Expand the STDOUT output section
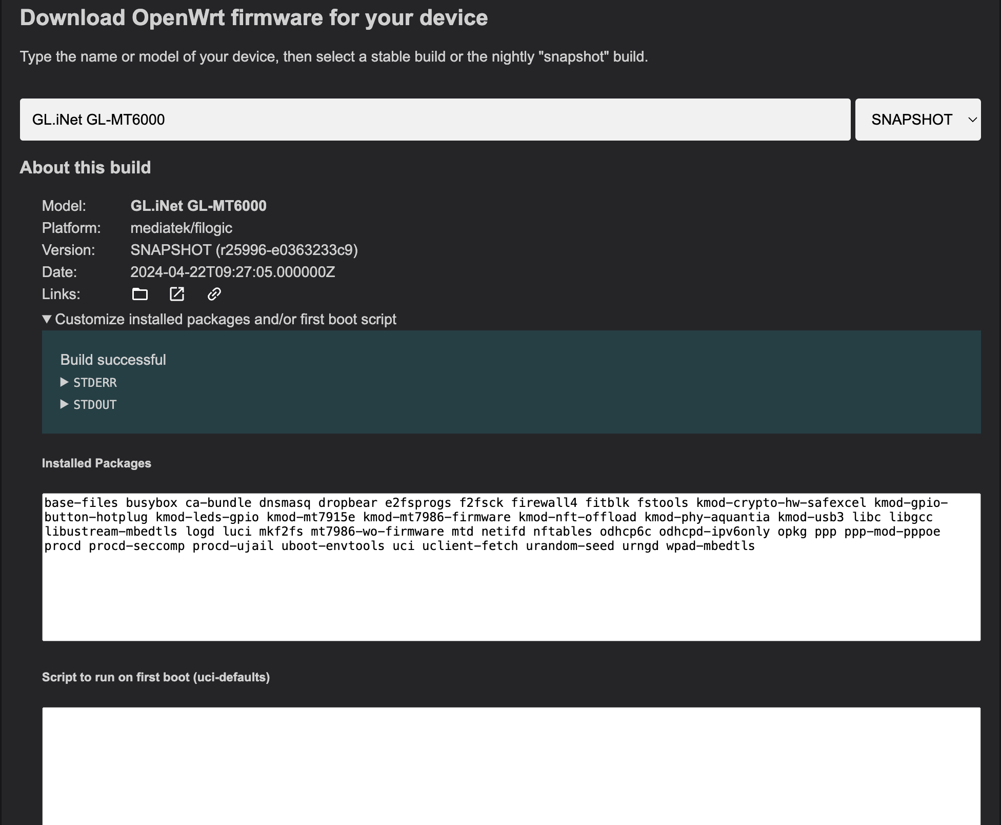Viewport: 1001px width, 825px height. [88, 405]
